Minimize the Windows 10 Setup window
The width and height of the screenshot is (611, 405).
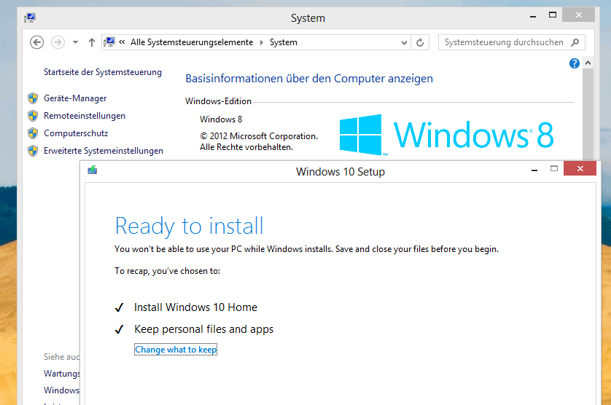tap(534, 170)
